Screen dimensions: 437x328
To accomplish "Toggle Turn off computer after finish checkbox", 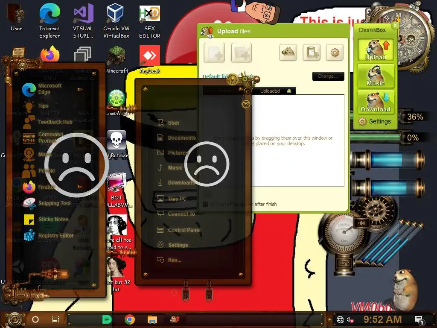I will (205, 204).
